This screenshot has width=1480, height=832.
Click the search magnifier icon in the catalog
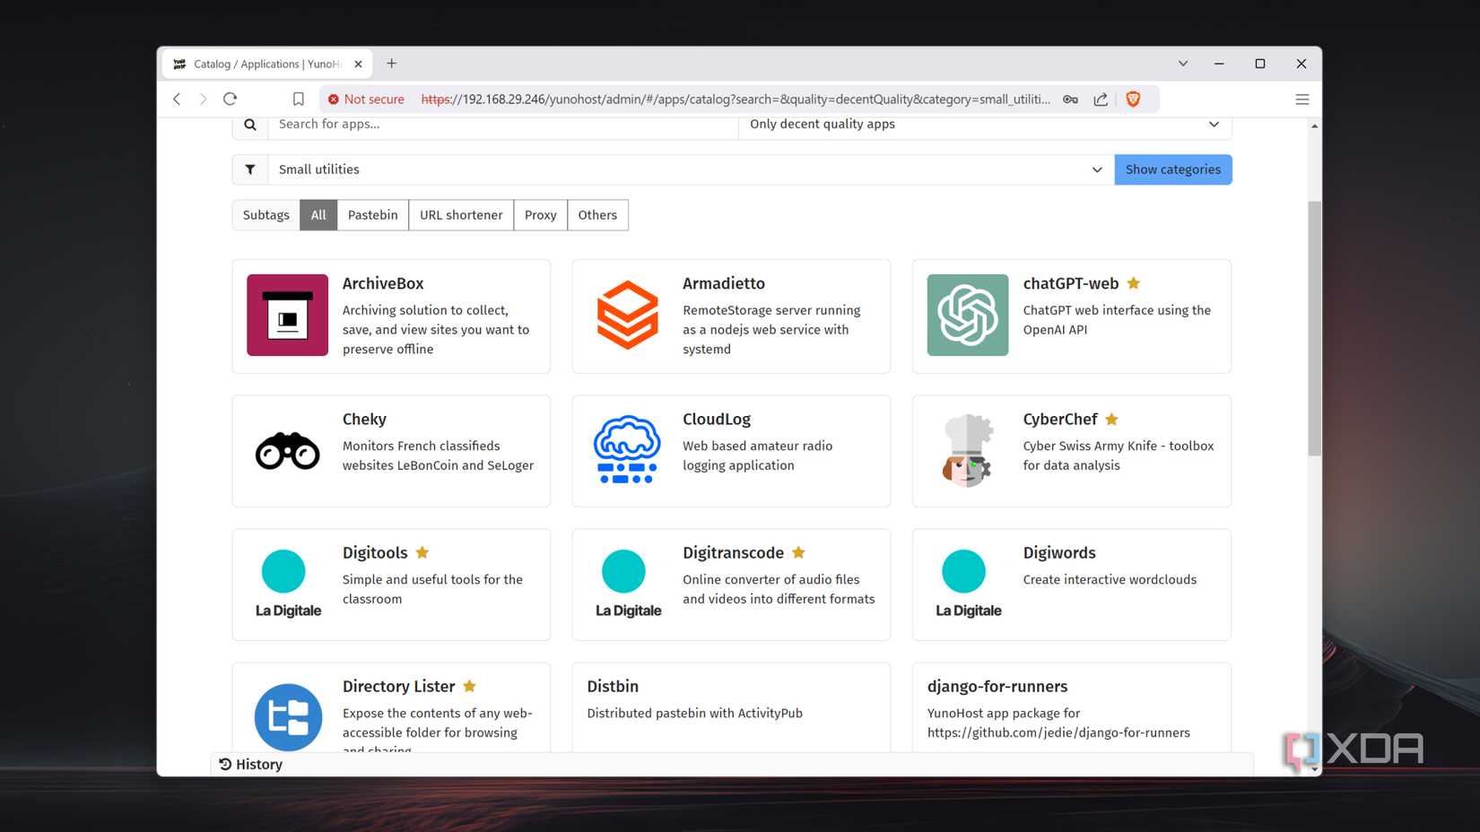[249, 125]
